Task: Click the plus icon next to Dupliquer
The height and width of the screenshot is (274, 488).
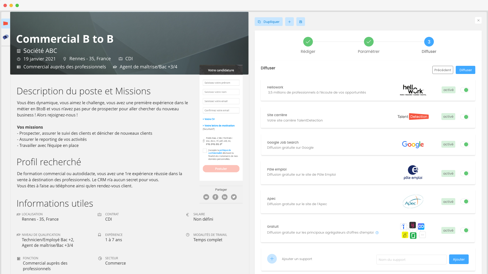Action: coord(289,22)
